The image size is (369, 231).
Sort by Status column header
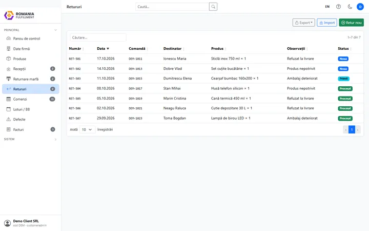(345, 49)
